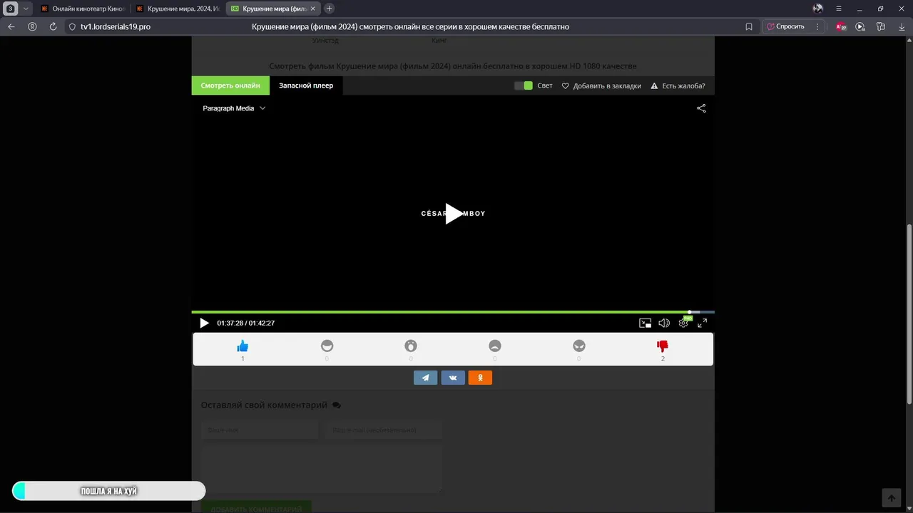Viewport: 913px width, 513px height.
Task: Choose the angry face reaction
Action: 578,346
